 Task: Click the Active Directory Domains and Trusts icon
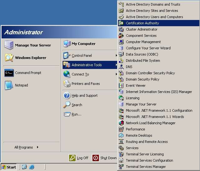(x=121, y=4)
